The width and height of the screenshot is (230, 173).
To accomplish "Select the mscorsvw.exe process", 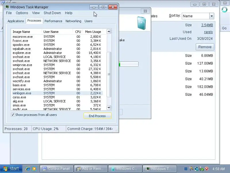I will [57, 37].
